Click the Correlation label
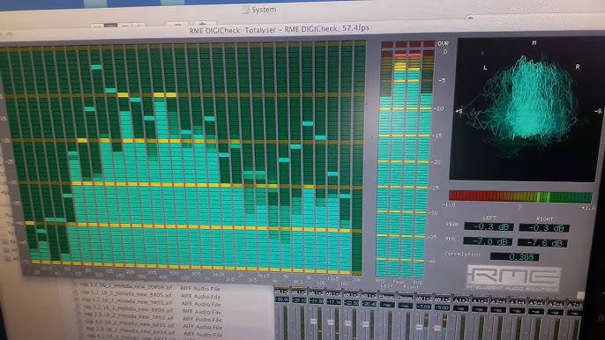 (462, 254)
